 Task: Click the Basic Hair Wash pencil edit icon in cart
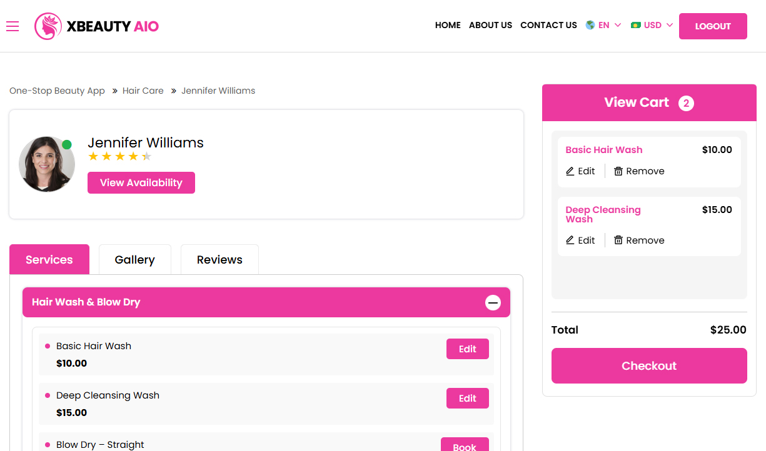570,171
